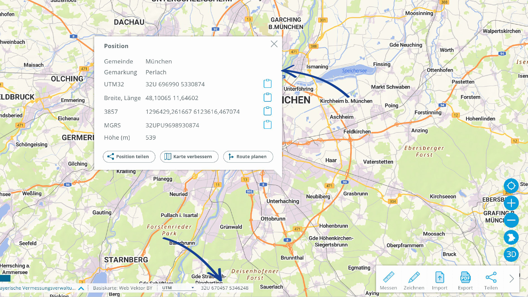Click the Route planen button
This screenshot has height=297, width=528.
coord(248,157)
